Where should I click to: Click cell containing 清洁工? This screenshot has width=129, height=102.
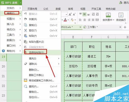click(x=92, y=56)
